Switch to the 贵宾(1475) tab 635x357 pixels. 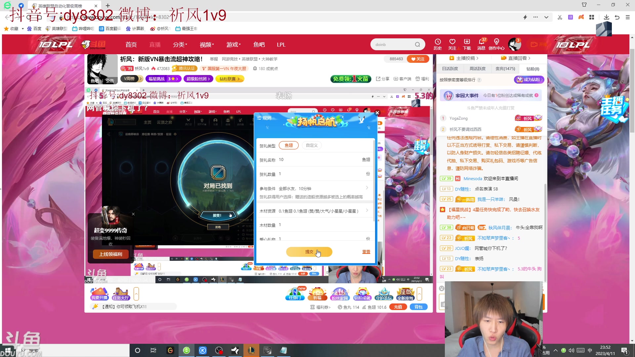(x=505, y=68)
